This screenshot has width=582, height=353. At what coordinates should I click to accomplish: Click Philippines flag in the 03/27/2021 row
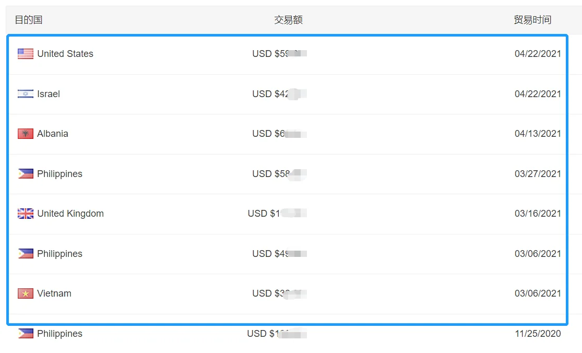(x=26, y=174)
